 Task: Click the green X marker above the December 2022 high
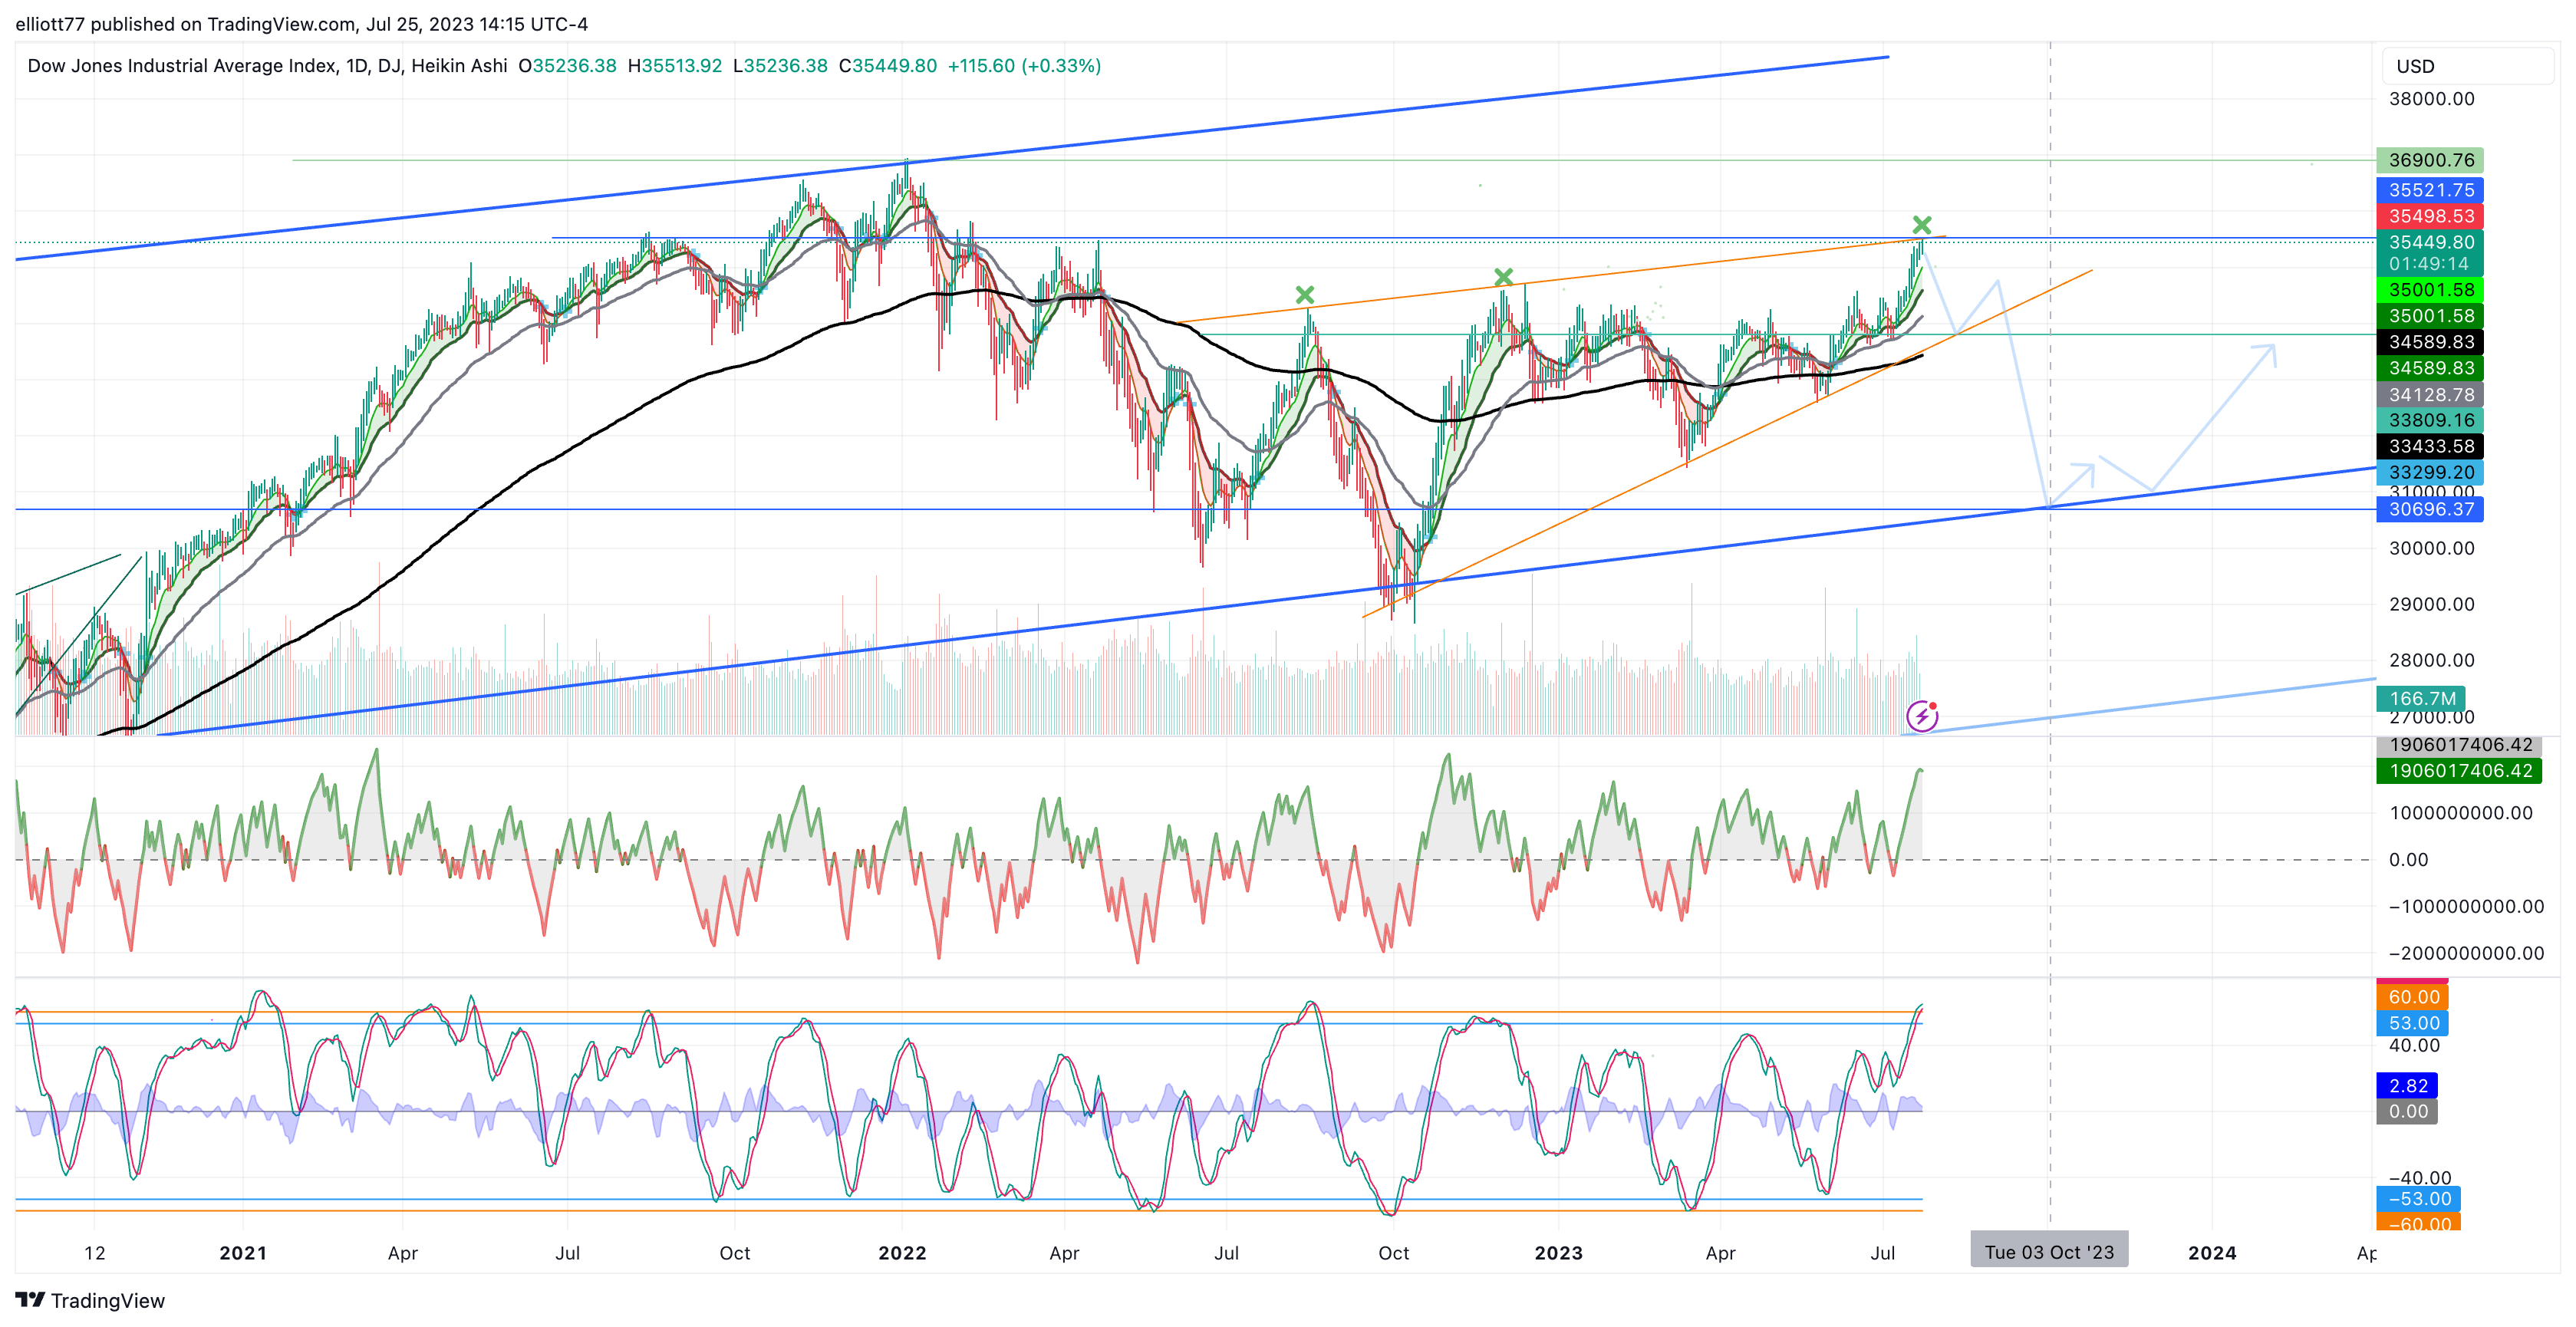[1503, 277]
